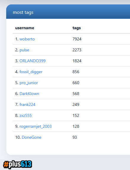This screenshot has height=170, width=130.
Task: Click the most tags panel title
Action: (23, 12)
